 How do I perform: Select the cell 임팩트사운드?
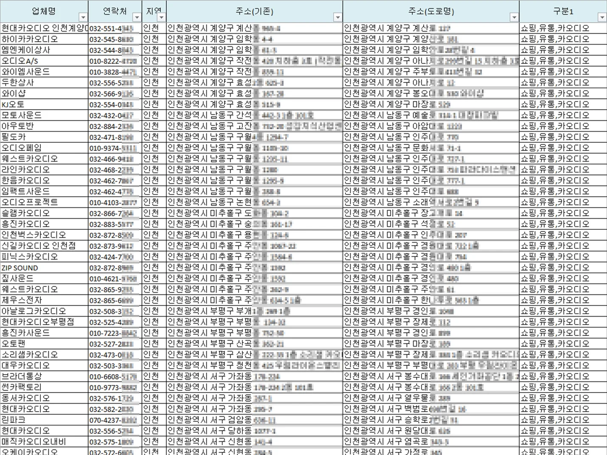(44, 192)
